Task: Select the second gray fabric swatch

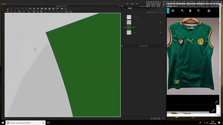Action: [x=129, y=22]
